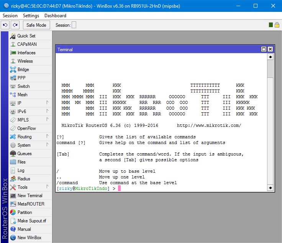Open MPLS from the sidebar
Image resolution: width=282 pixels, height=243 pixels.
tap(30, 120)
